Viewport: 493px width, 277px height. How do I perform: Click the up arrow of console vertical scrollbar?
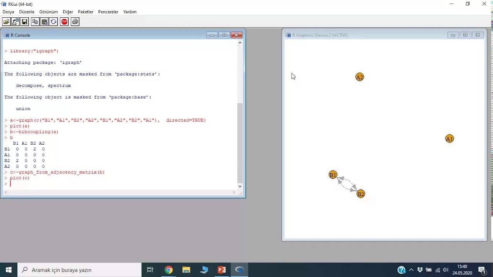pos(240,43)
